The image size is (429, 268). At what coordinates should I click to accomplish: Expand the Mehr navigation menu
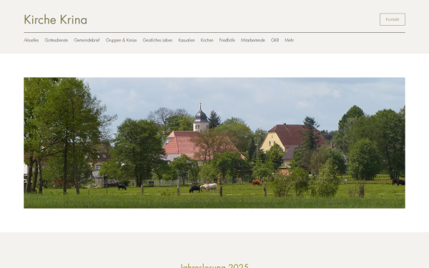tap(289, 40)
